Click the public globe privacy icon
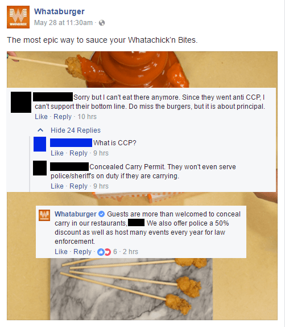Viewport: 285px width, 327px height. 102,23
